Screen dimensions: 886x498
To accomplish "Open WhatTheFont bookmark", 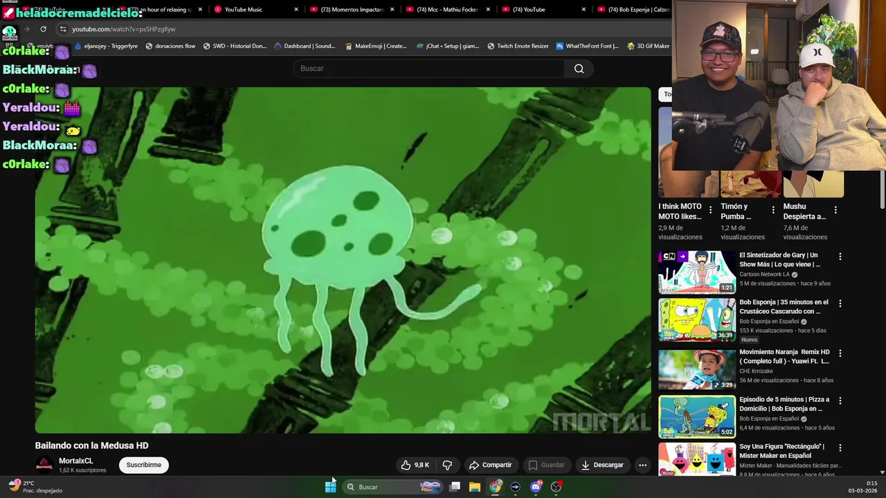I will [588, 46].
